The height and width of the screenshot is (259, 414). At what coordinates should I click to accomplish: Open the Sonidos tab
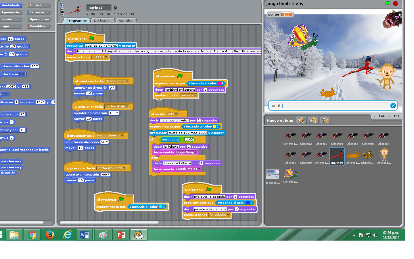pyautogui.click(x=126, y=20)
